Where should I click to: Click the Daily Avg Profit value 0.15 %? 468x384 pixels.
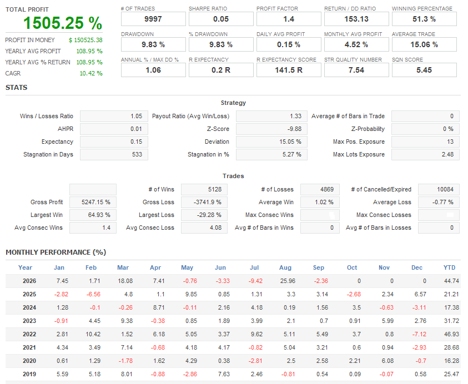coord(289,44)
